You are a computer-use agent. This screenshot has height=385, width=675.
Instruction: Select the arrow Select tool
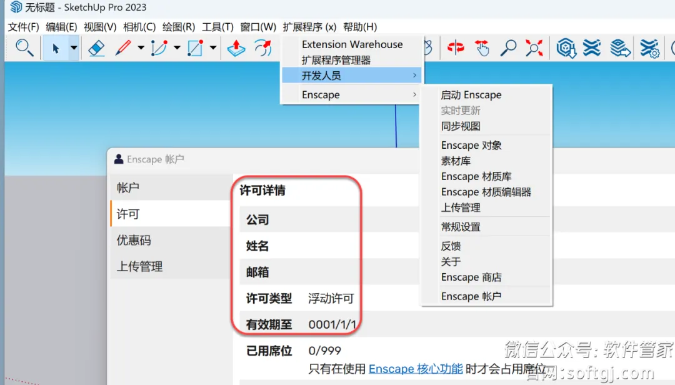coord(55,48)
